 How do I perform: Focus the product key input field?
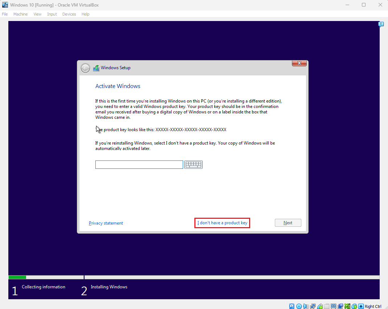click(x=139, y=164)
